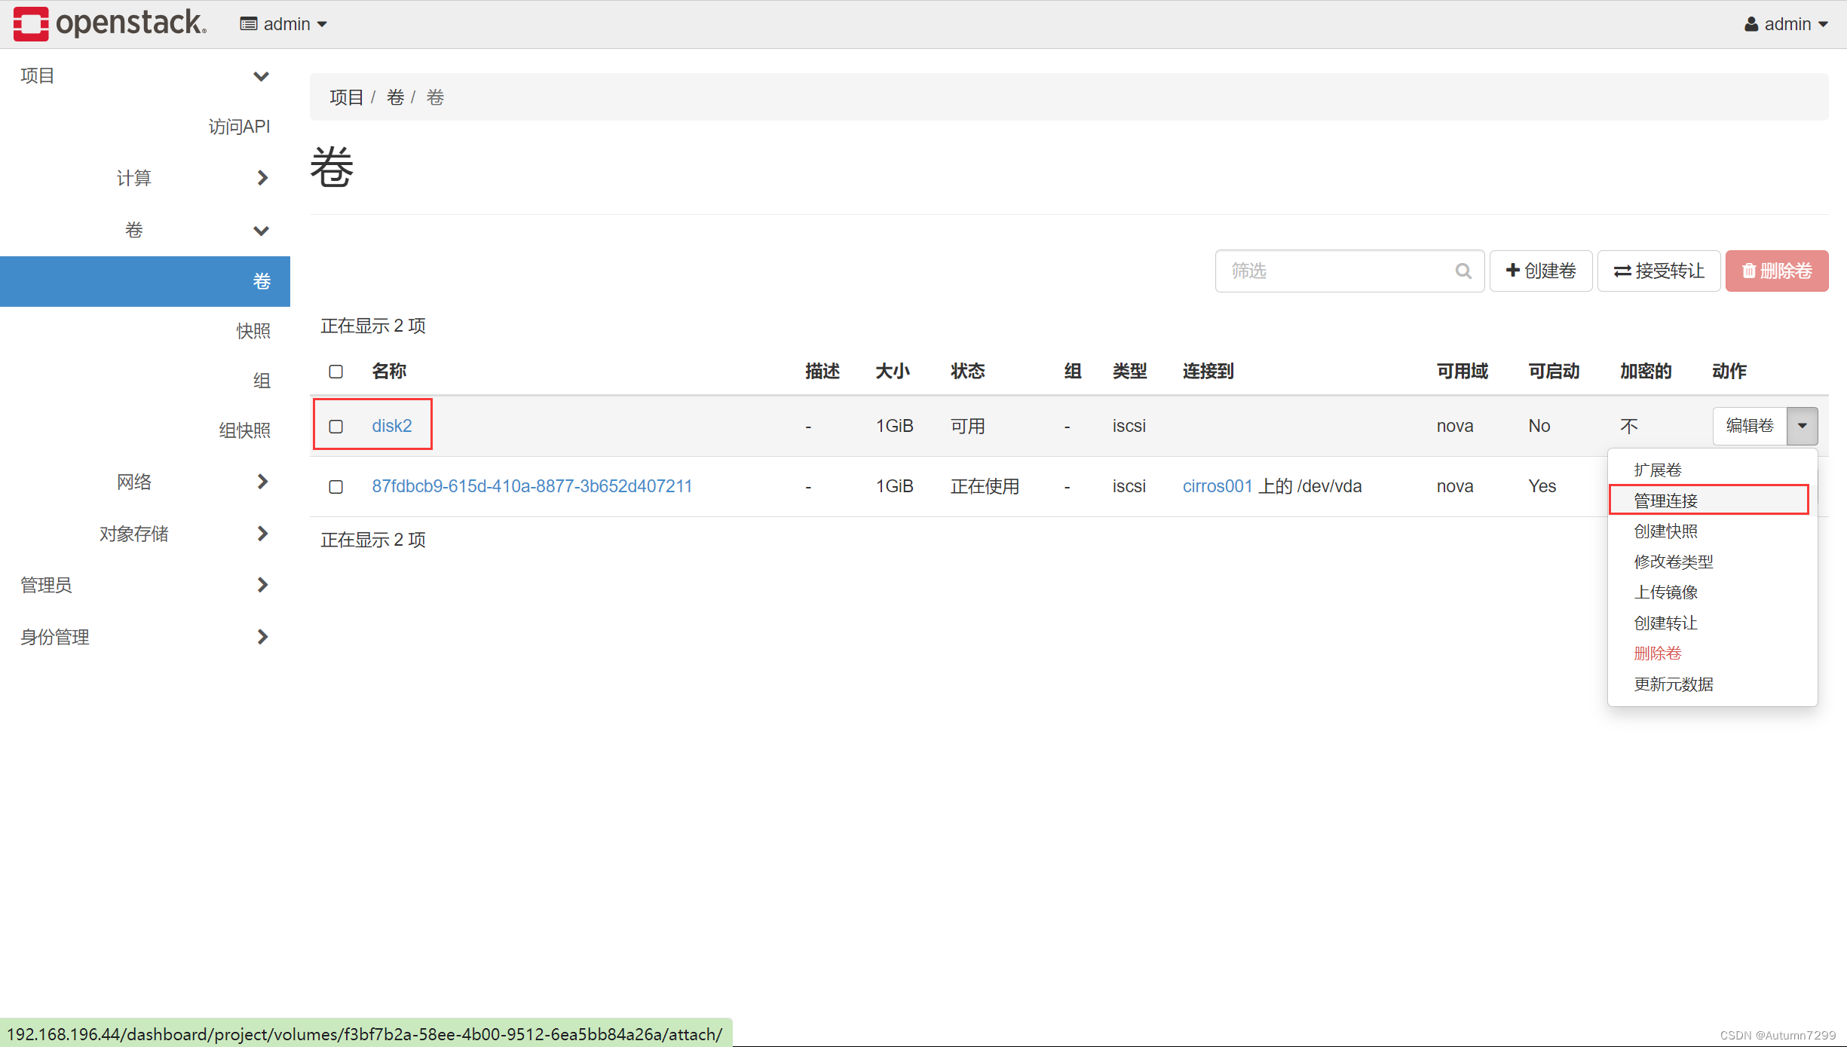Go to 快照 in the sidebar

[x=253, y=331]
